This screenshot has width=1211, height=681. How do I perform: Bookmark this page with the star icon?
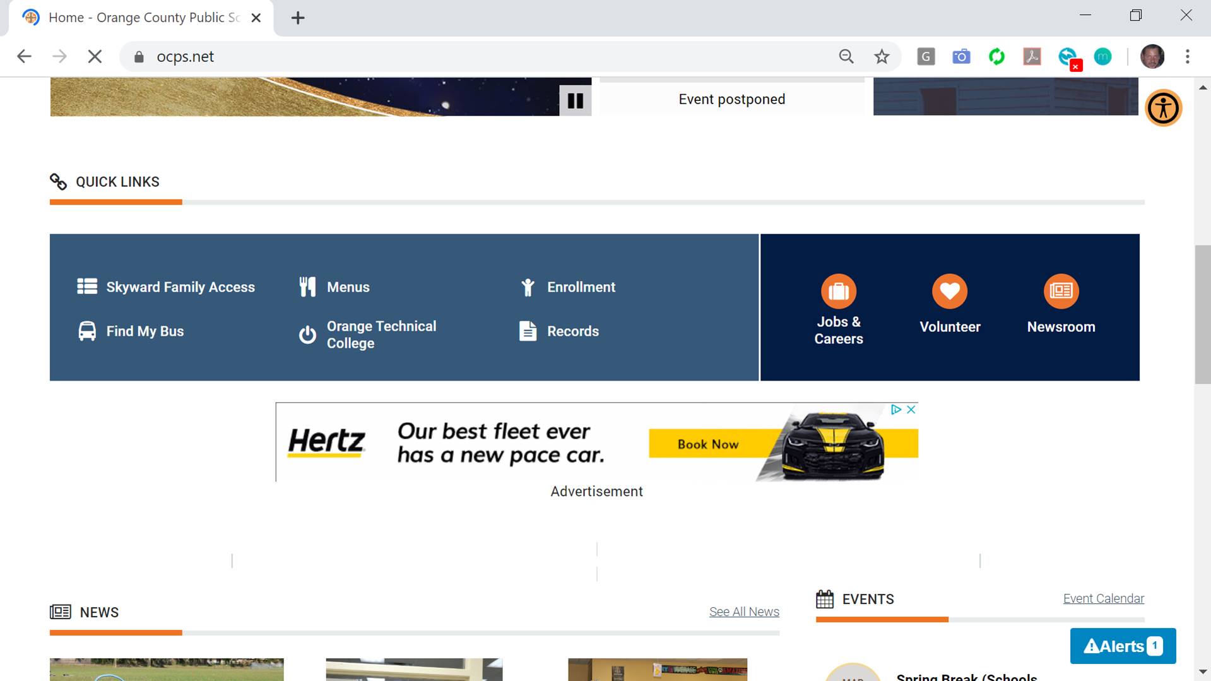[882, 57]
